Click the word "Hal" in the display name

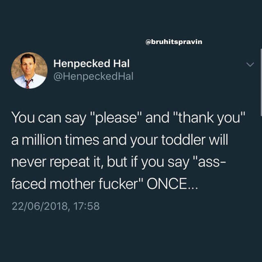pyautogui.click(x=122, y=63)
